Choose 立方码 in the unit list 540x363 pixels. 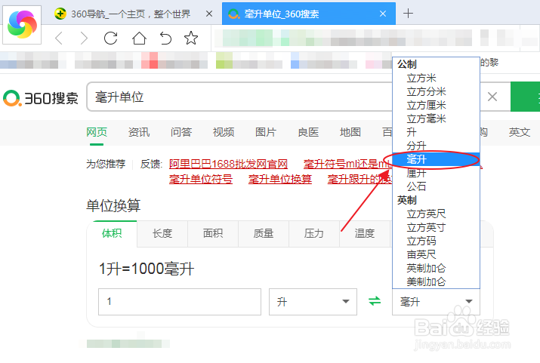[436, 241]
